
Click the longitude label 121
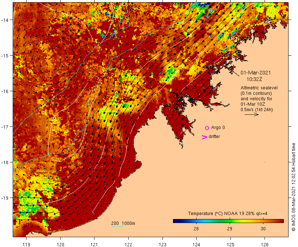[x=94, y=244]
